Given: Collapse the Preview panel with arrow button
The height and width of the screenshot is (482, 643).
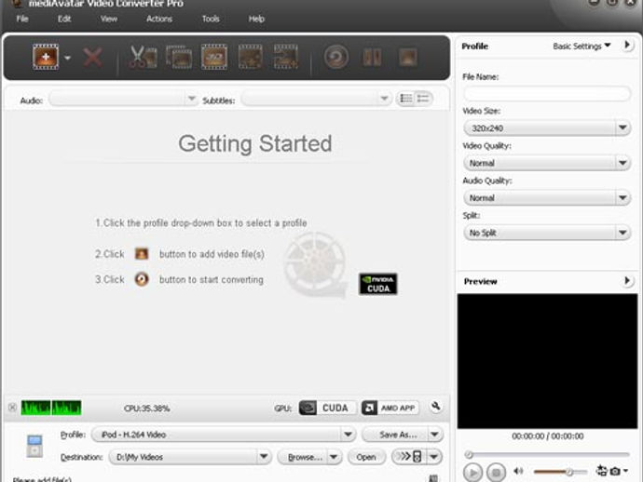Looking at the screenshot, I should (627, 280).
